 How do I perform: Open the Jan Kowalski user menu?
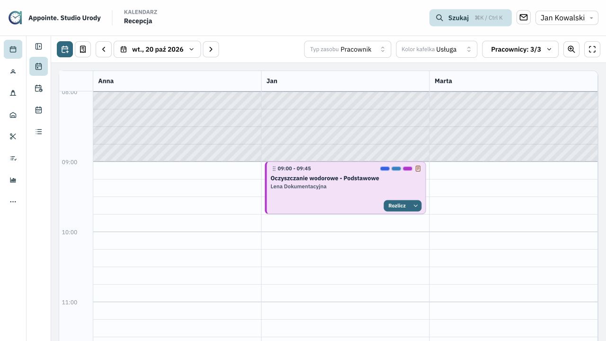pos(567,18)
